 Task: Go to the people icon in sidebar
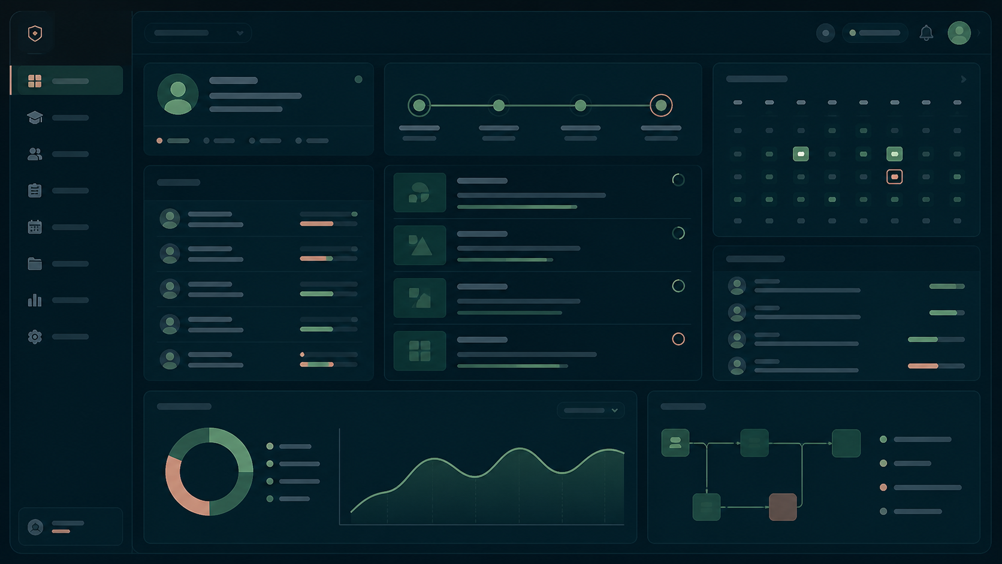click(35, 154)
